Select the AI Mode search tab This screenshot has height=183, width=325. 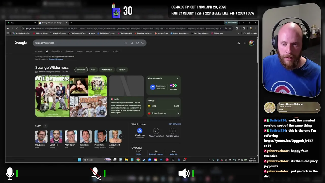(39, 51)
